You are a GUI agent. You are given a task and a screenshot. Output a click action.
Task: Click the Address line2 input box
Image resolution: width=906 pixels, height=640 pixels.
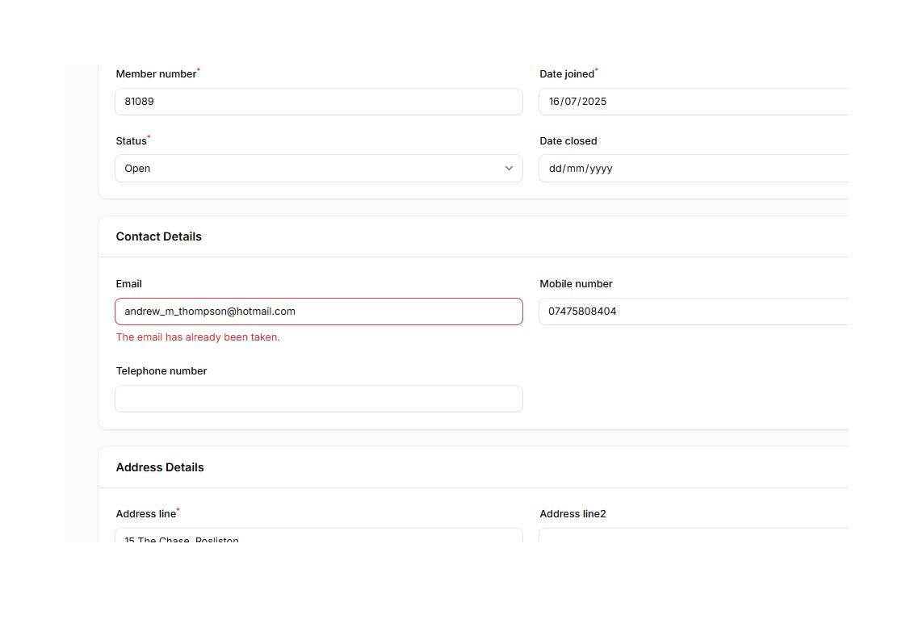click(694, 536)
